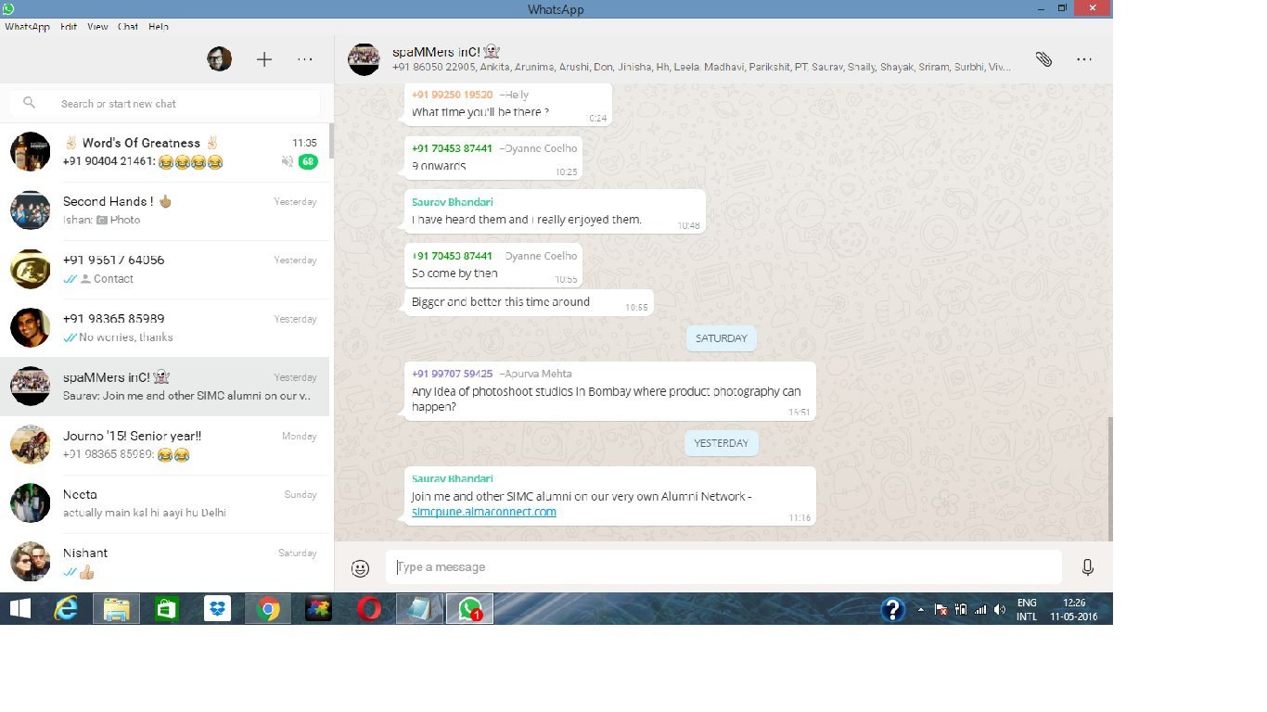1267x712 pixels.
Task: Open Windows Store from taskbar
Action: (x=167, y=609)
